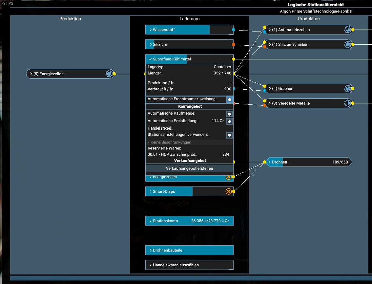Expand the Drohnen node

308,162
